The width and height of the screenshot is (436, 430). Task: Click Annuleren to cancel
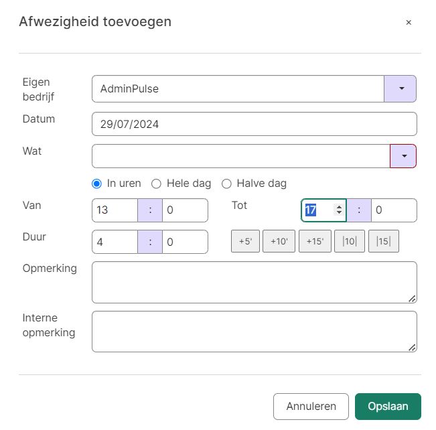pos(311,407)
